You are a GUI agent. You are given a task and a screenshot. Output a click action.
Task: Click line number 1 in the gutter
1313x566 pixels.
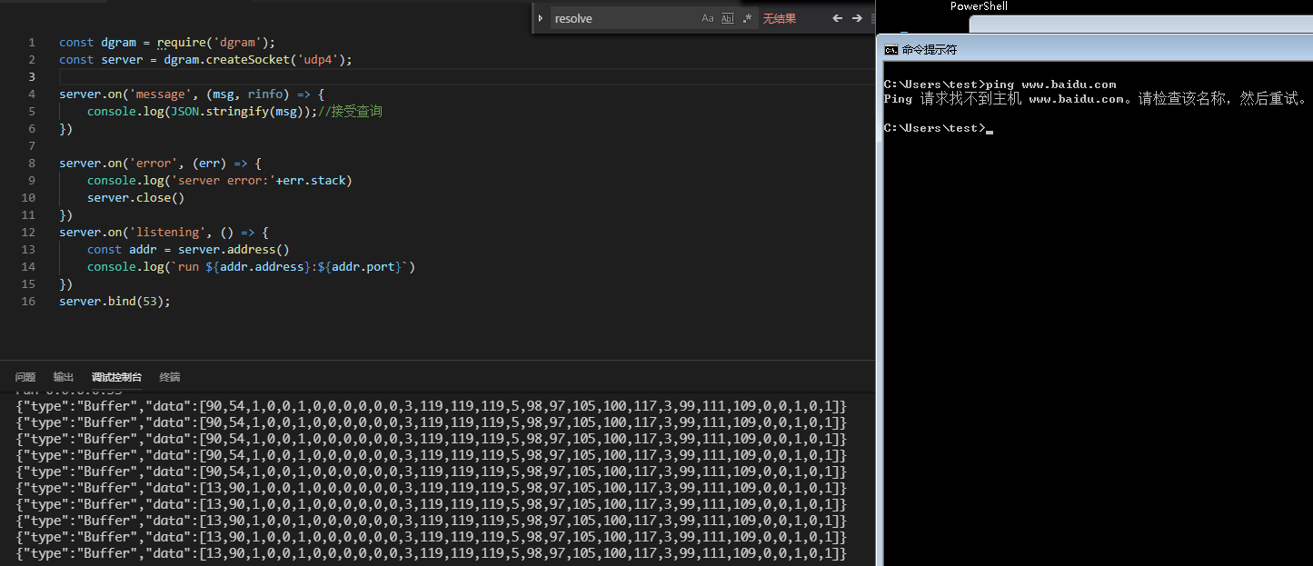point(32,42)
